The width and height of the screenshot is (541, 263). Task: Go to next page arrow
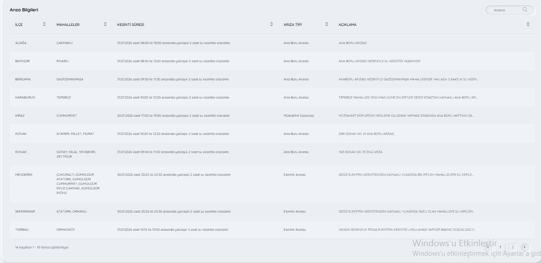(x=525, y=247)
